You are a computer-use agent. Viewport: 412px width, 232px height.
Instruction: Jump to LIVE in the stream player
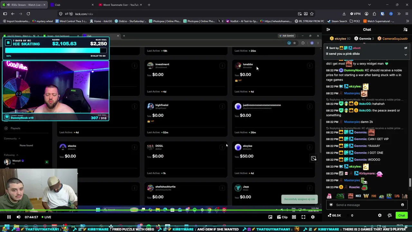tap(46, 217)
